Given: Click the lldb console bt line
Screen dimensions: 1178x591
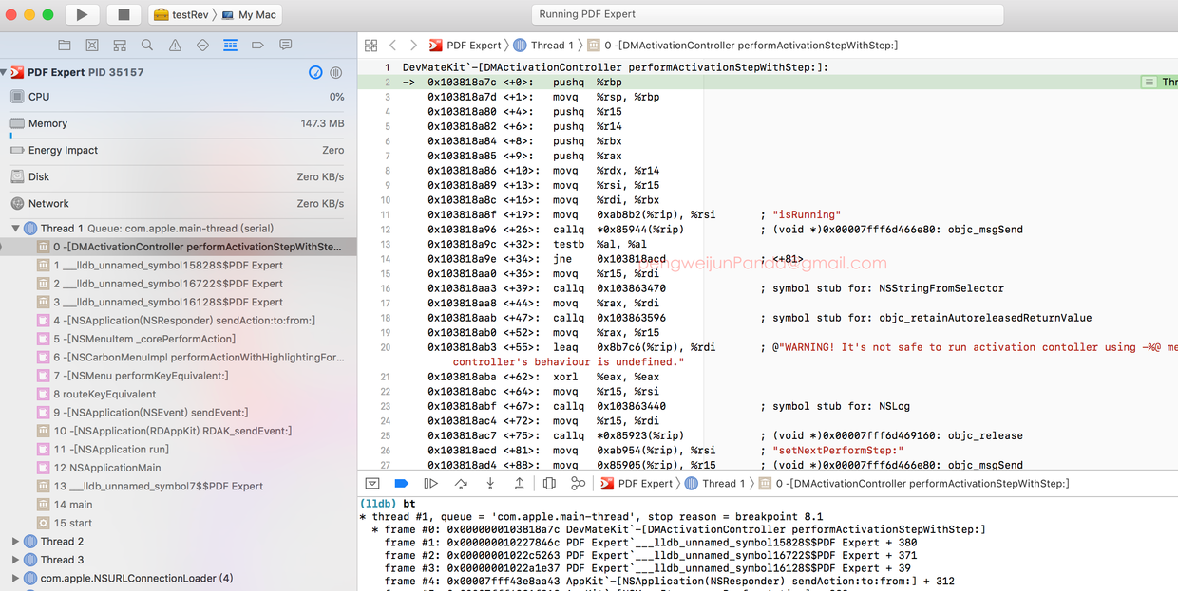Looking at the screenshot, I should (389, 503).
